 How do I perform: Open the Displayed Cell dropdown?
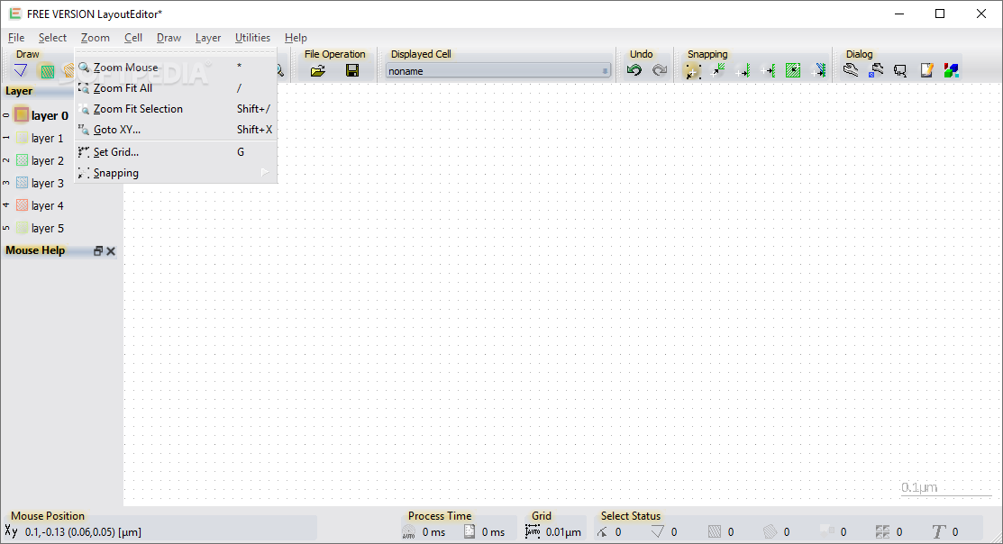point(498,71)
